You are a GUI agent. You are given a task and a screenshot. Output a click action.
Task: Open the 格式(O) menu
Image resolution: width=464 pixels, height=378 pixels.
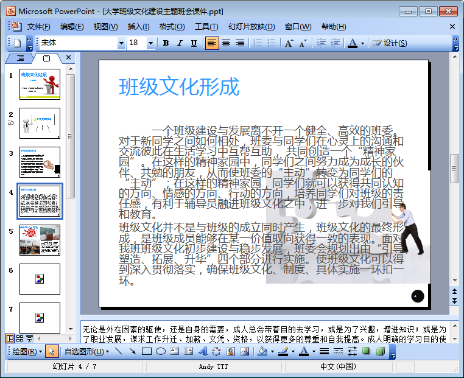point(172,27)
